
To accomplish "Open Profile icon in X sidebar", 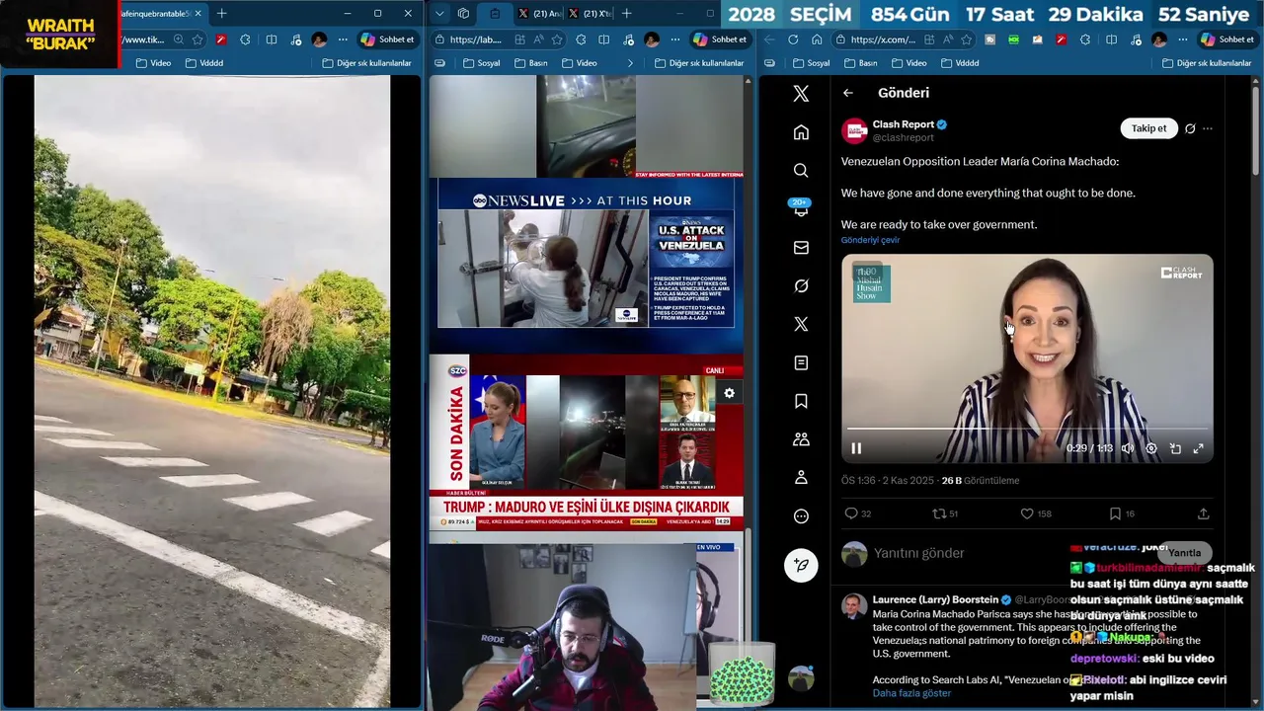I will pos(801,478).
